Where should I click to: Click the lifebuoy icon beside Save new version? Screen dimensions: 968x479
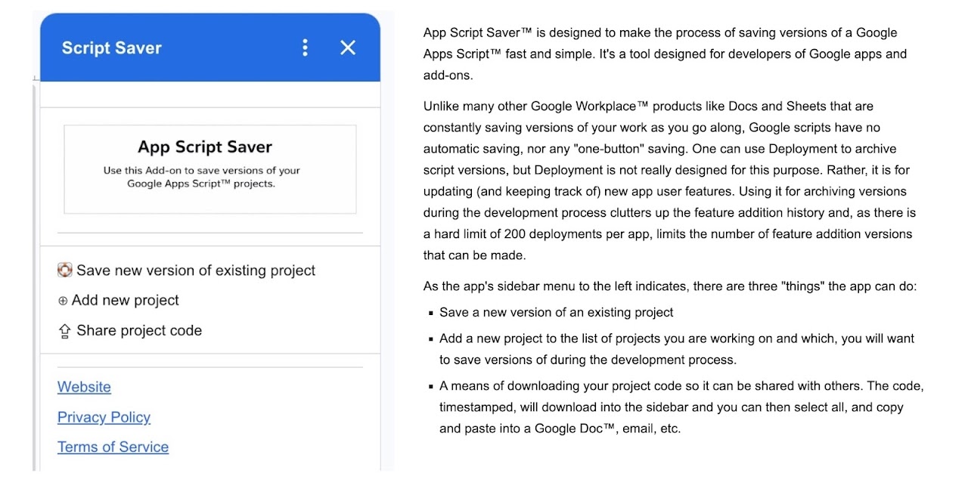[65, 270]
